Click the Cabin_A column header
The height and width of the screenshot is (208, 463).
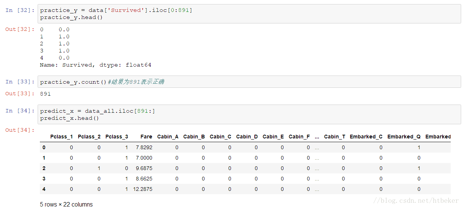pos(168,137)
